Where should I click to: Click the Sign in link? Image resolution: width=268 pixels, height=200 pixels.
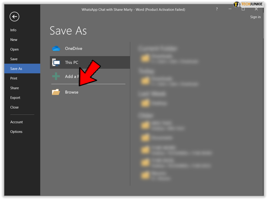[x=255, y=17]
